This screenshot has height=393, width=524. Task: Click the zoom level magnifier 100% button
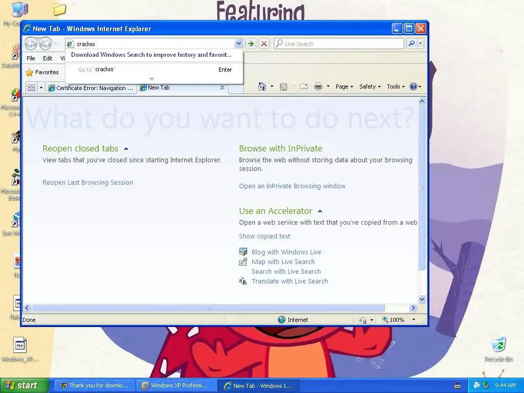[x=394, y=320]
